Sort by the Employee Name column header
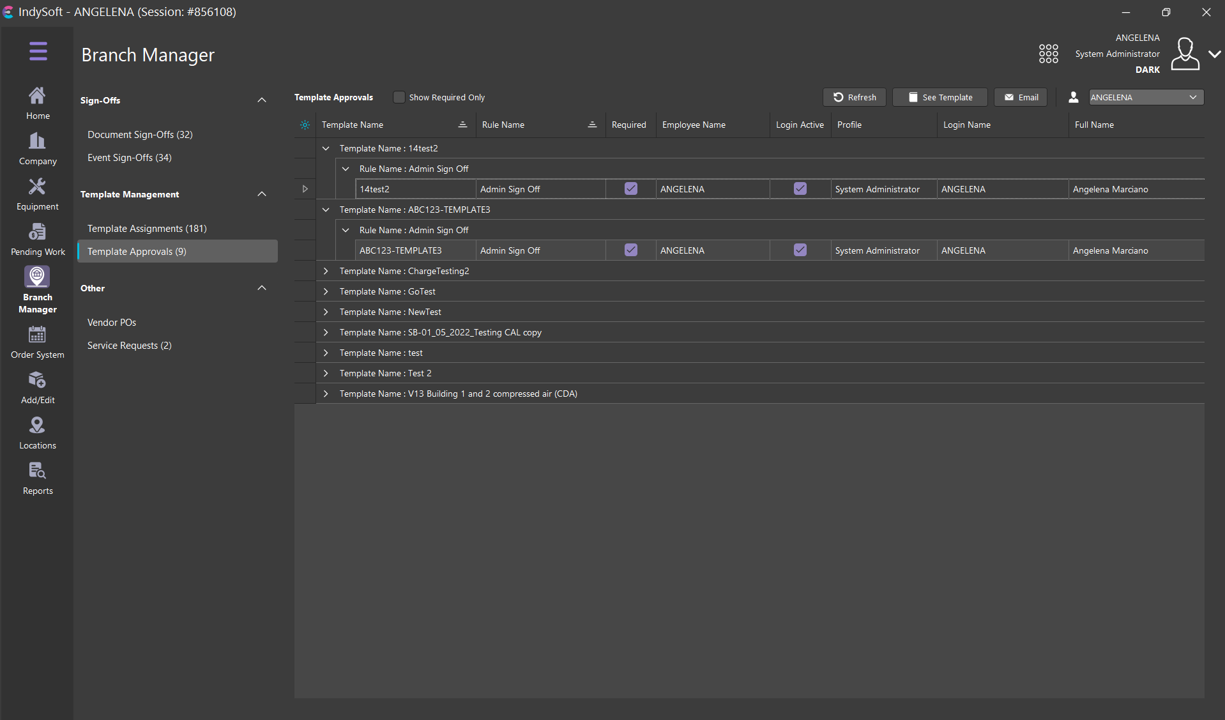The height and width of the screenshot is (720, 1225). [694, 125]
